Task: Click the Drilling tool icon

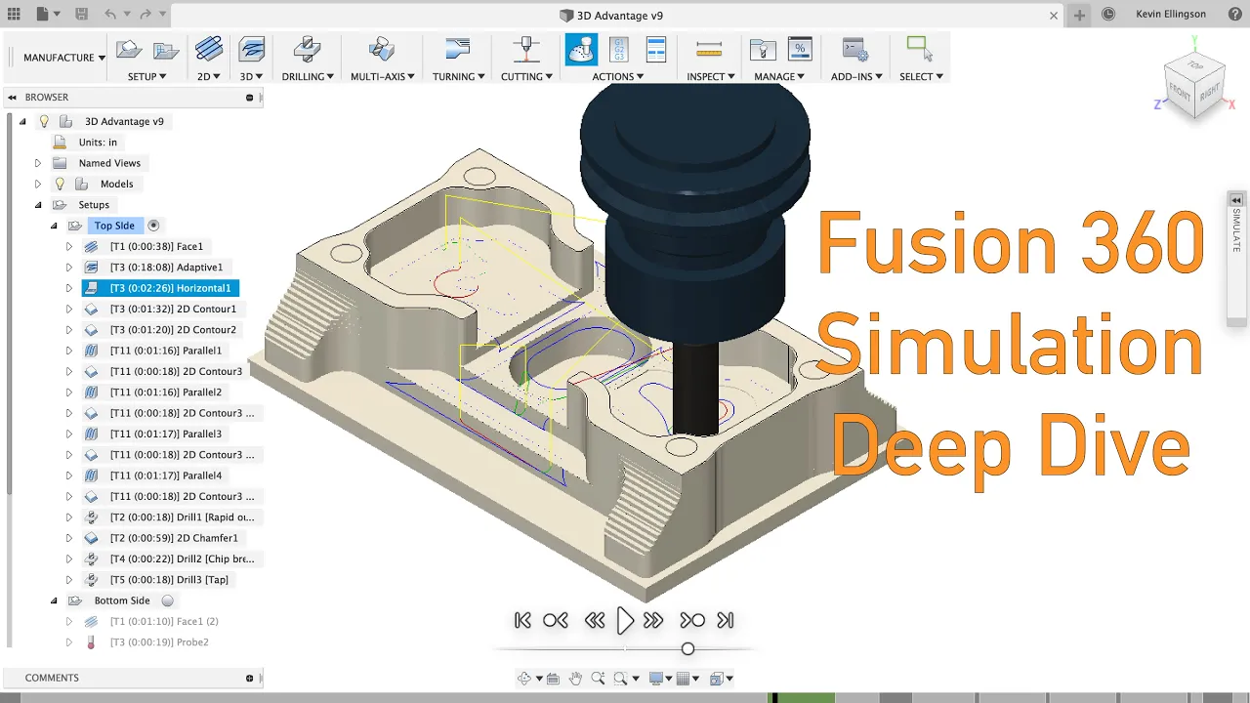Action: tap(308, 50)
